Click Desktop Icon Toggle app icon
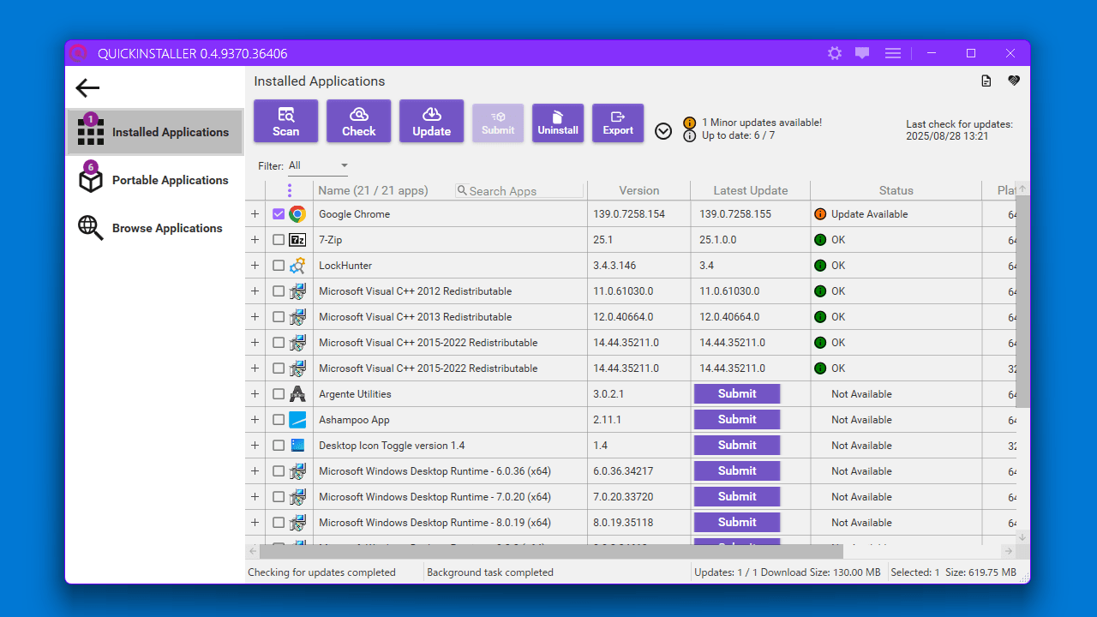The image size is (1097, 617). [x=297, y=446]
